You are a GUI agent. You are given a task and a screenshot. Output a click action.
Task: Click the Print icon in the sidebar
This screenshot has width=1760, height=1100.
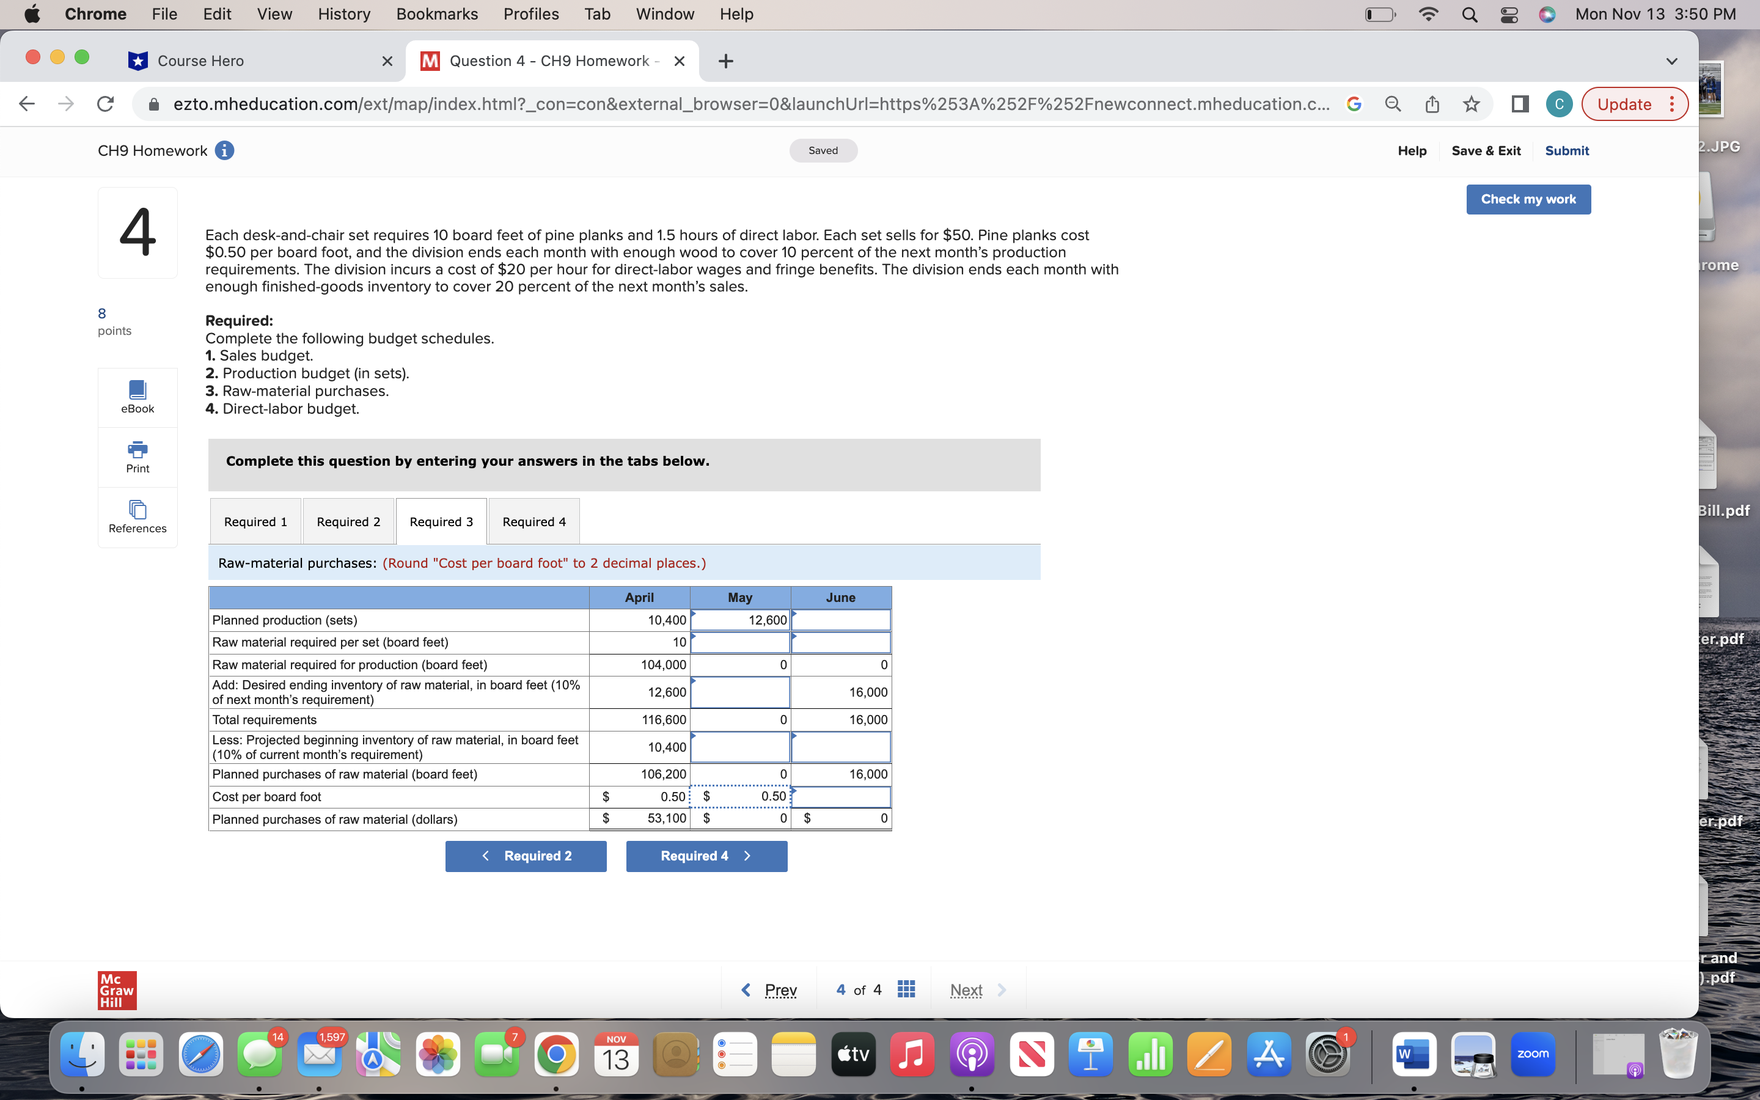(x=137, y=457)
